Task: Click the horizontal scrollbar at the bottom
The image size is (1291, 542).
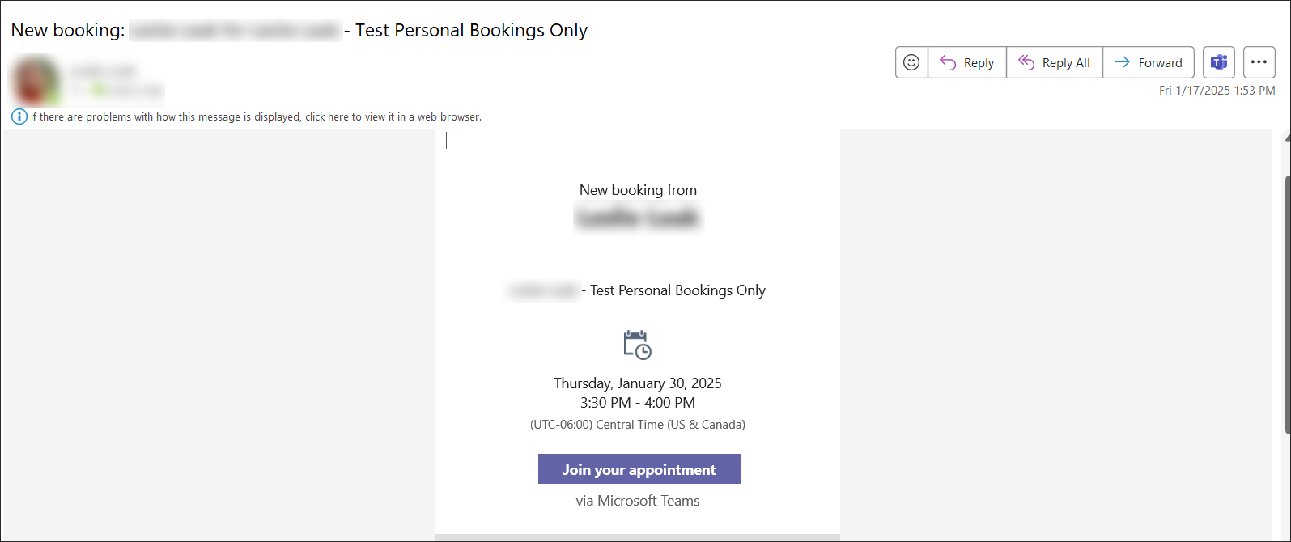Action: click(637, 536)
